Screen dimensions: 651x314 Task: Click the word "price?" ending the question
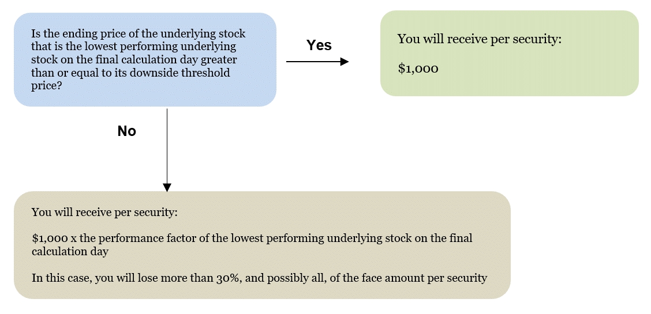click(47, 85)
